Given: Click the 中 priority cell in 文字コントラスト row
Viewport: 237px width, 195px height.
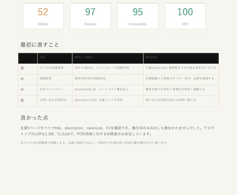Looking at the screenshot, I should point(28,90).
